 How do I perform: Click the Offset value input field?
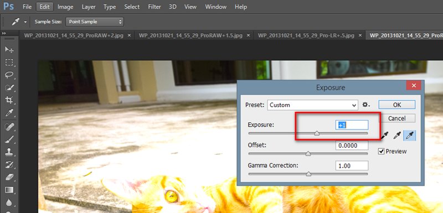pos(352,146)
